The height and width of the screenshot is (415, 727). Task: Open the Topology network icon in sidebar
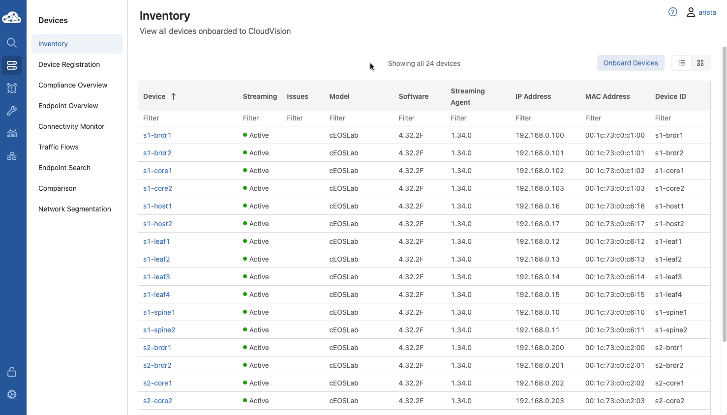tap(12, 156)
